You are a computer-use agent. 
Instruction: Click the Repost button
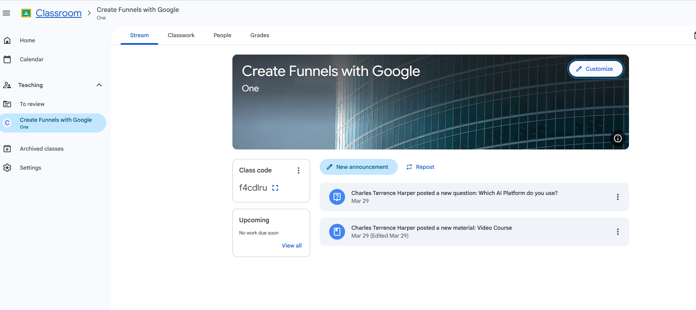[420, 167]
